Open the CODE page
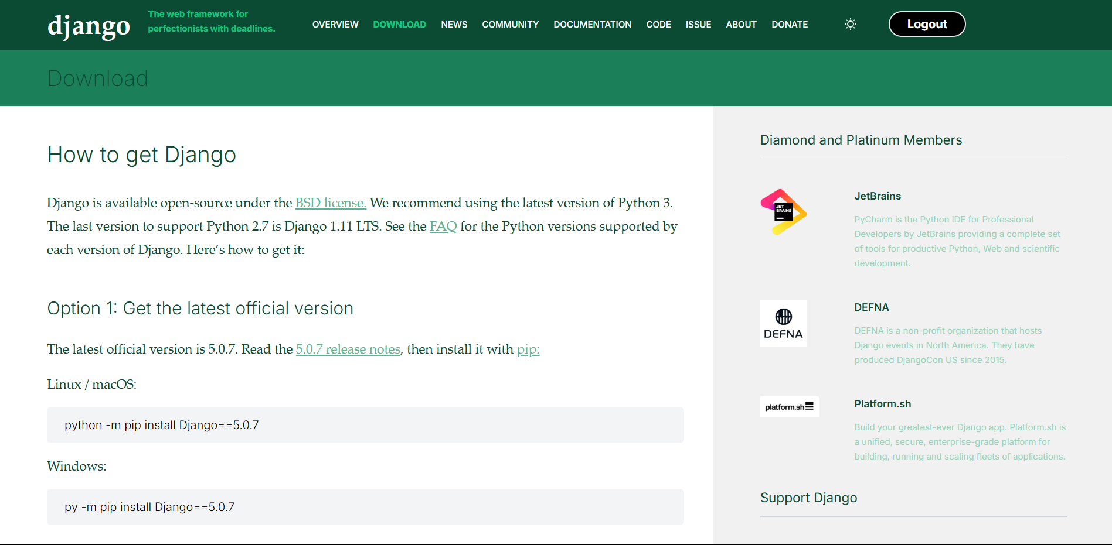 pos(658,24)
